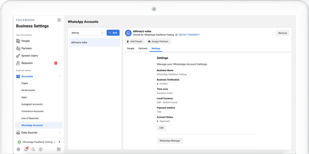Click the search magnifier in bottom bar

pos(33,149)
